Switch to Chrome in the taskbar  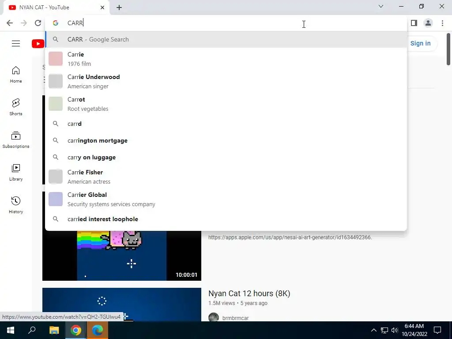click(x=75, y=330)
